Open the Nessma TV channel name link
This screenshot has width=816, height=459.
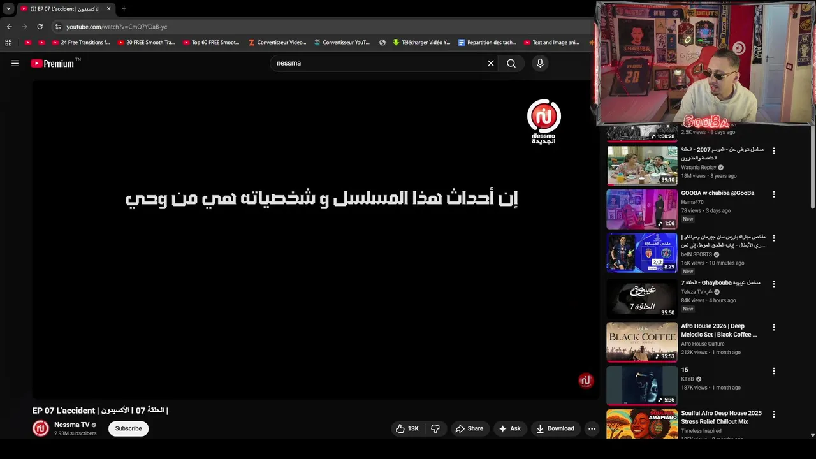[x=72, y=425]
